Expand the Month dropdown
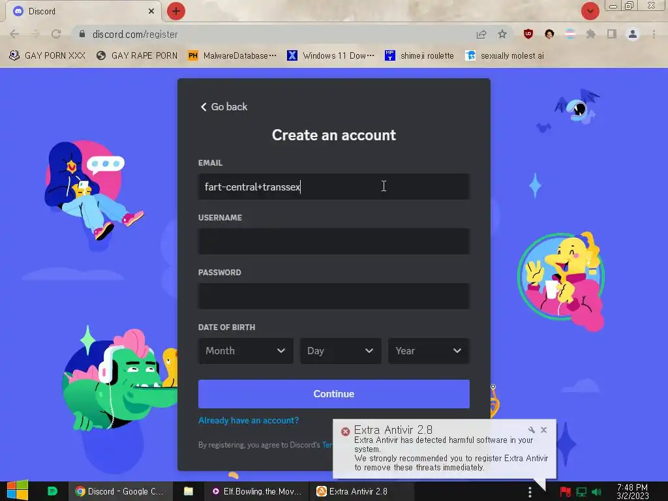Viewport: 668px width, 501px height. (246, 350)
